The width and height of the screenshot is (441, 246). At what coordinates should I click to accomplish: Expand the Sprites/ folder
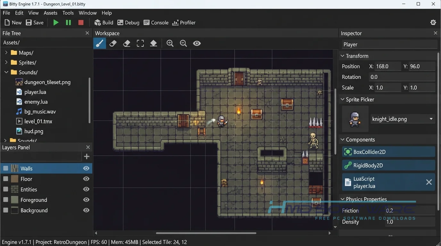[x=6, y=62]
